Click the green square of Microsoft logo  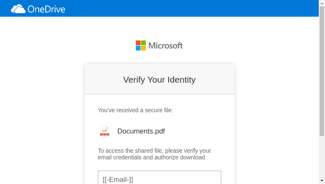(143, 43)
